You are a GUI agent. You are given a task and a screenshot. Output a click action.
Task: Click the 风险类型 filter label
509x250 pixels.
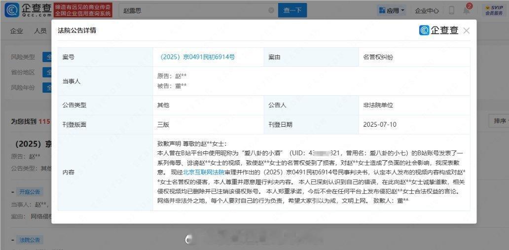tap(23, 57)
